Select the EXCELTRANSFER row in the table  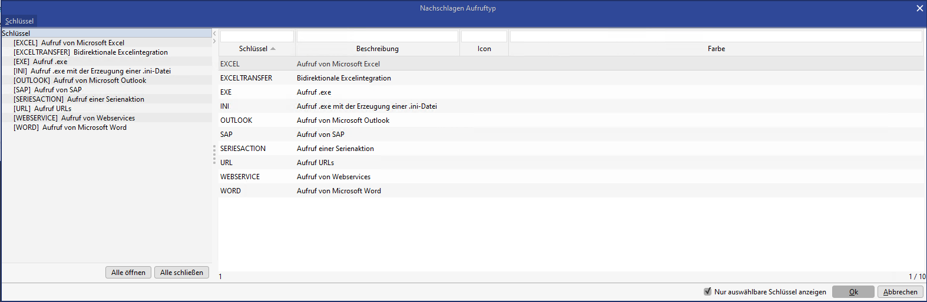(x=246, y=78)
